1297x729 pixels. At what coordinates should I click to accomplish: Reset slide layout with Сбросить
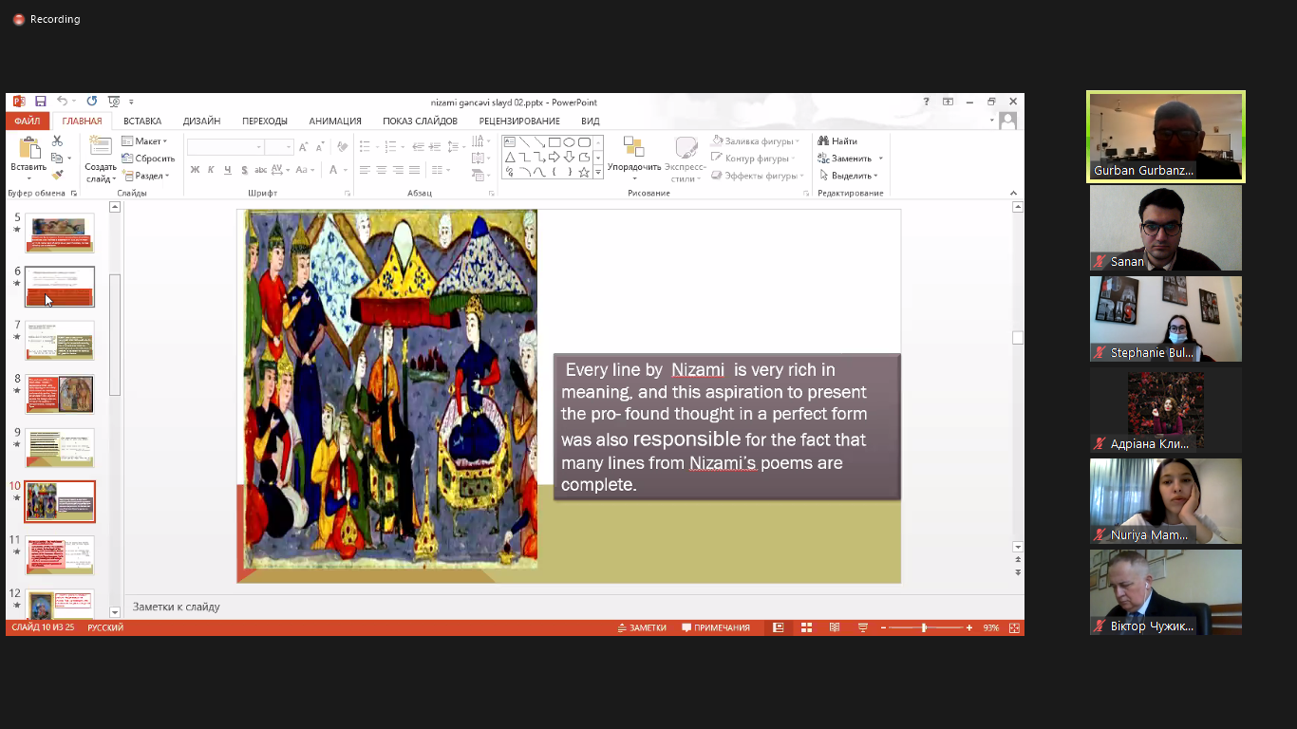(x=147, y=159)
